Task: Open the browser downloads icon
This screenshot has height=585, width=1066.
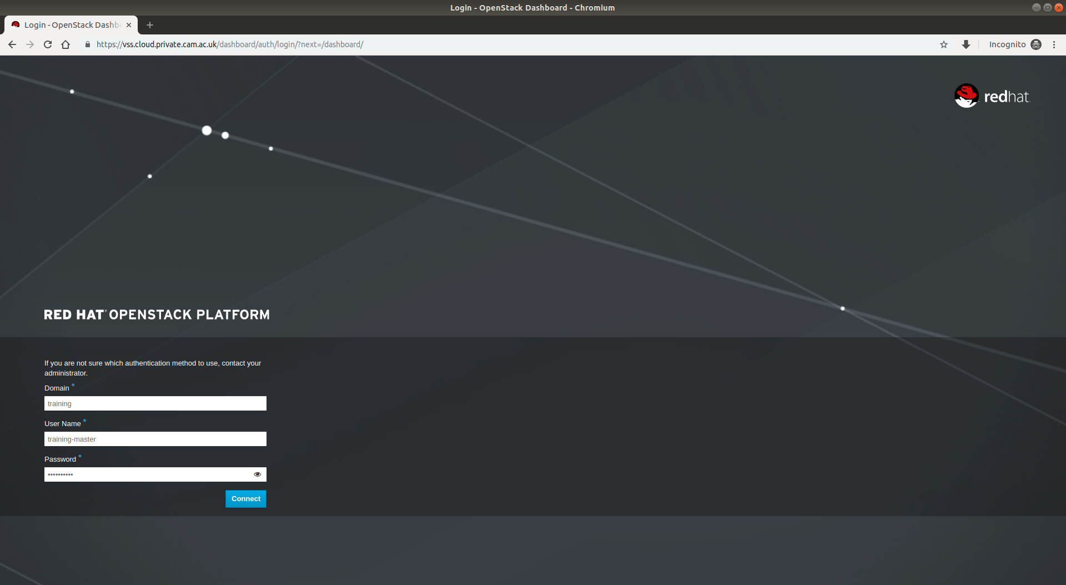Action: click(966, 44)
